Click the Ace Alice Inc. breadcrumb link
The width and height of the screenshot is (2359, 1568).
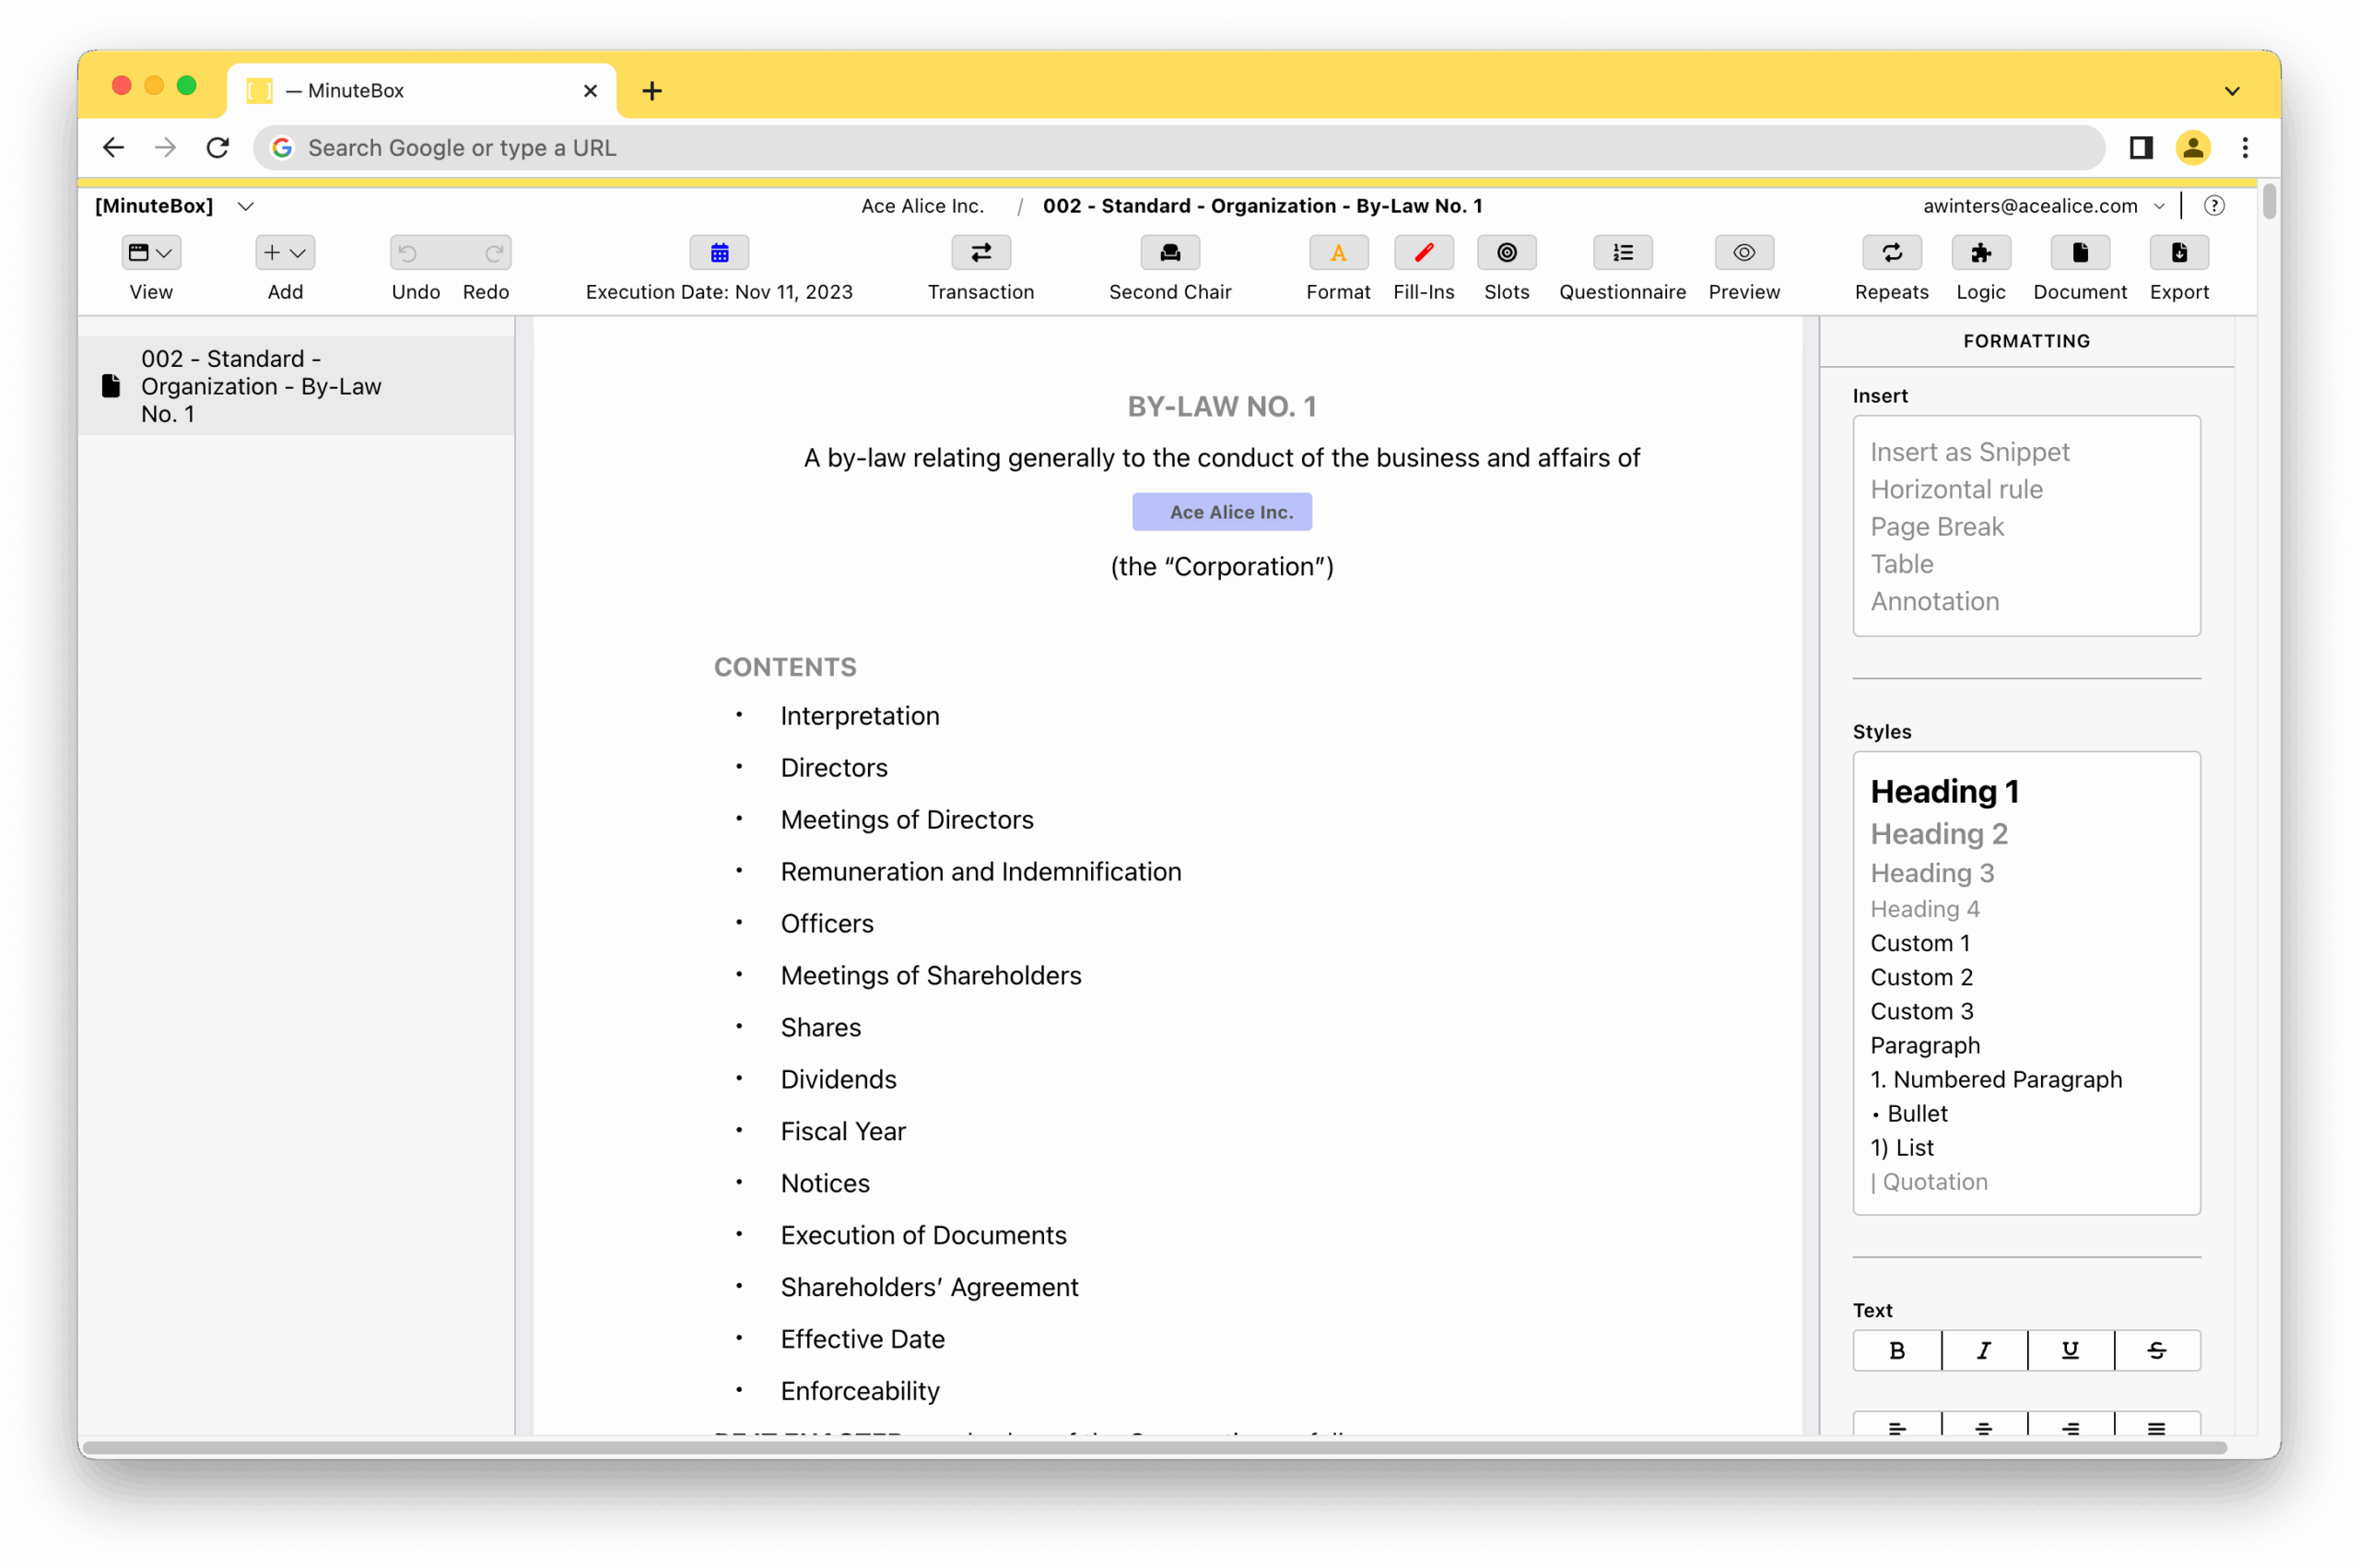921,206
